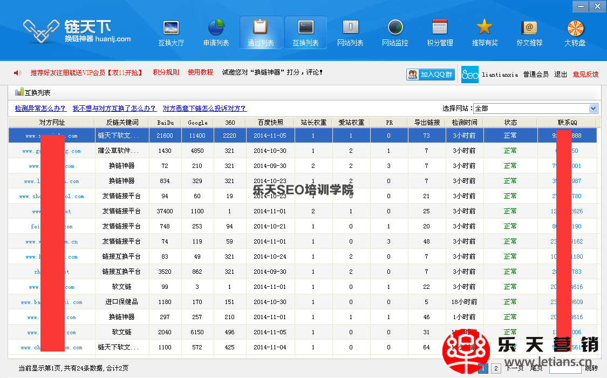
Task: Open the 选择网站 dropdown
Action: (x=594, y=108)
